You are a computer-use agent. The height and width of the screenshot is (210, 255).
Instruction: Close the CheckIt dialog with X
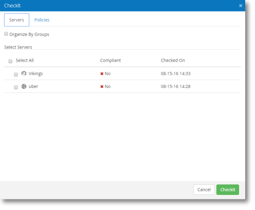pyautogui.click(x=241, y=6)
